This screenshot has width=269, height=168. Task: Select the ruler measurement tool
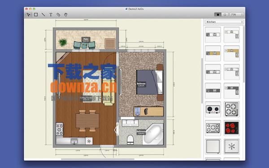[58, 15]
